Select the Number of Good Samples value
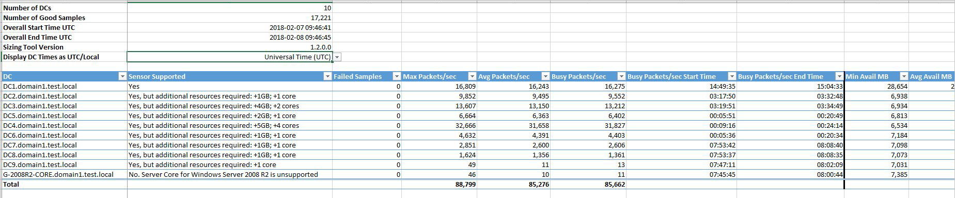This screenshot has width=955, height=198. click(230, 18)
